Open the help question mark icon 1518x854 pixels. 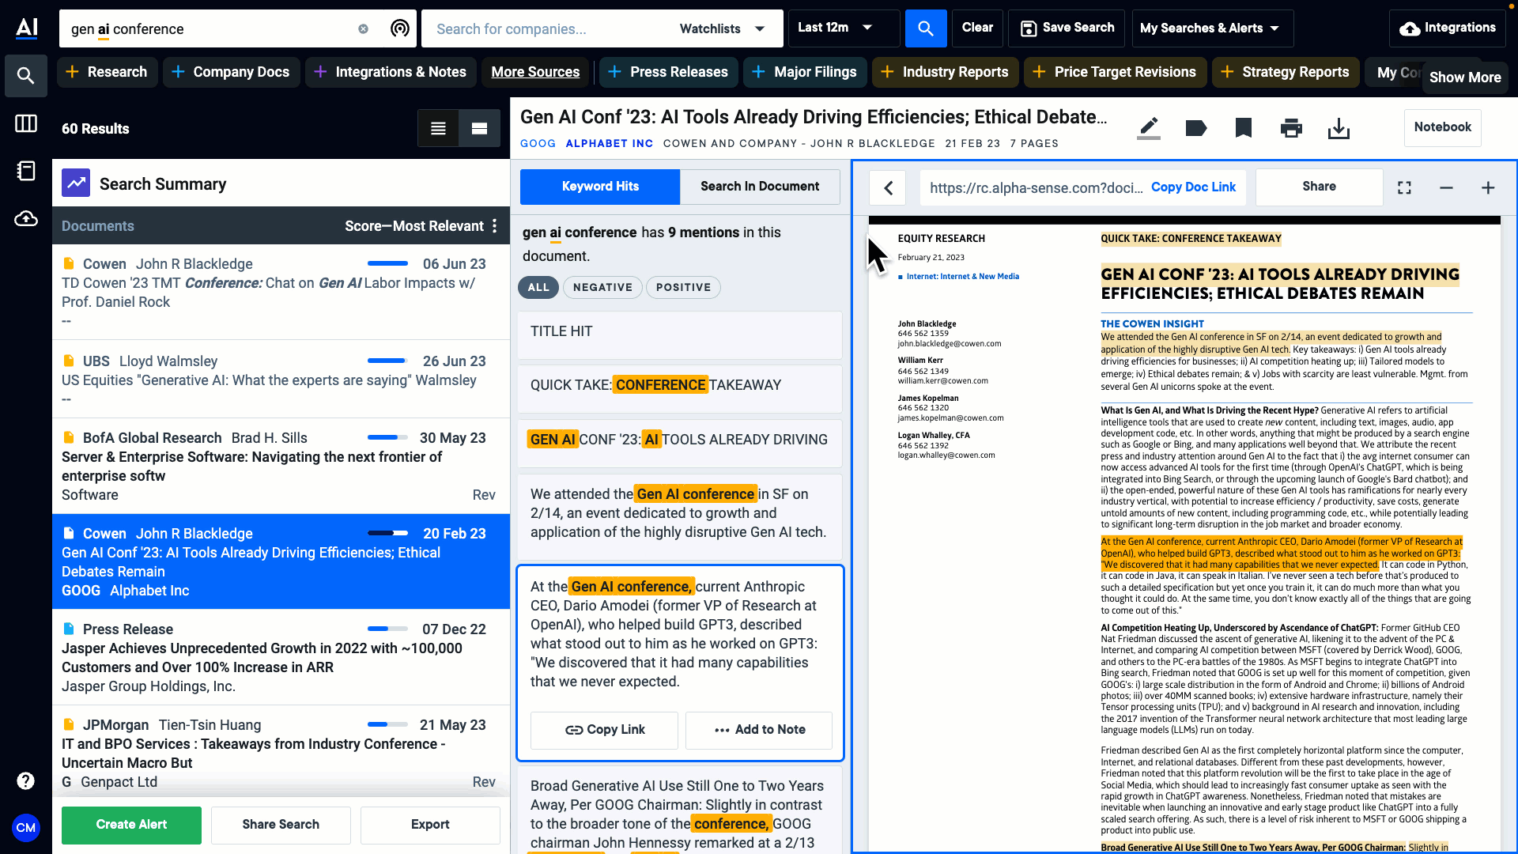tap(26, 780)
